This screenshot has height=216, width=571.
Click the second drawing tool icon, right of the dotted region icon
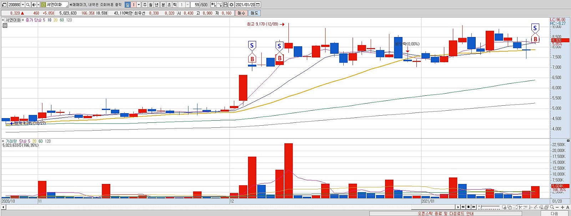pyautogui.click(x=525, y=207)
